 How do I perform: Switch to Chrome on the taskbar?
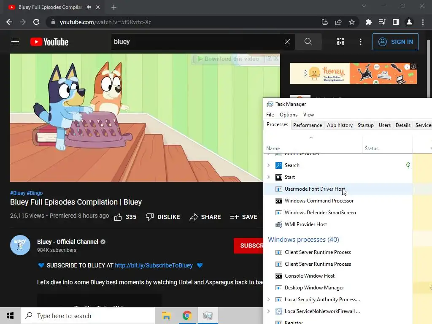click(187, 316)
